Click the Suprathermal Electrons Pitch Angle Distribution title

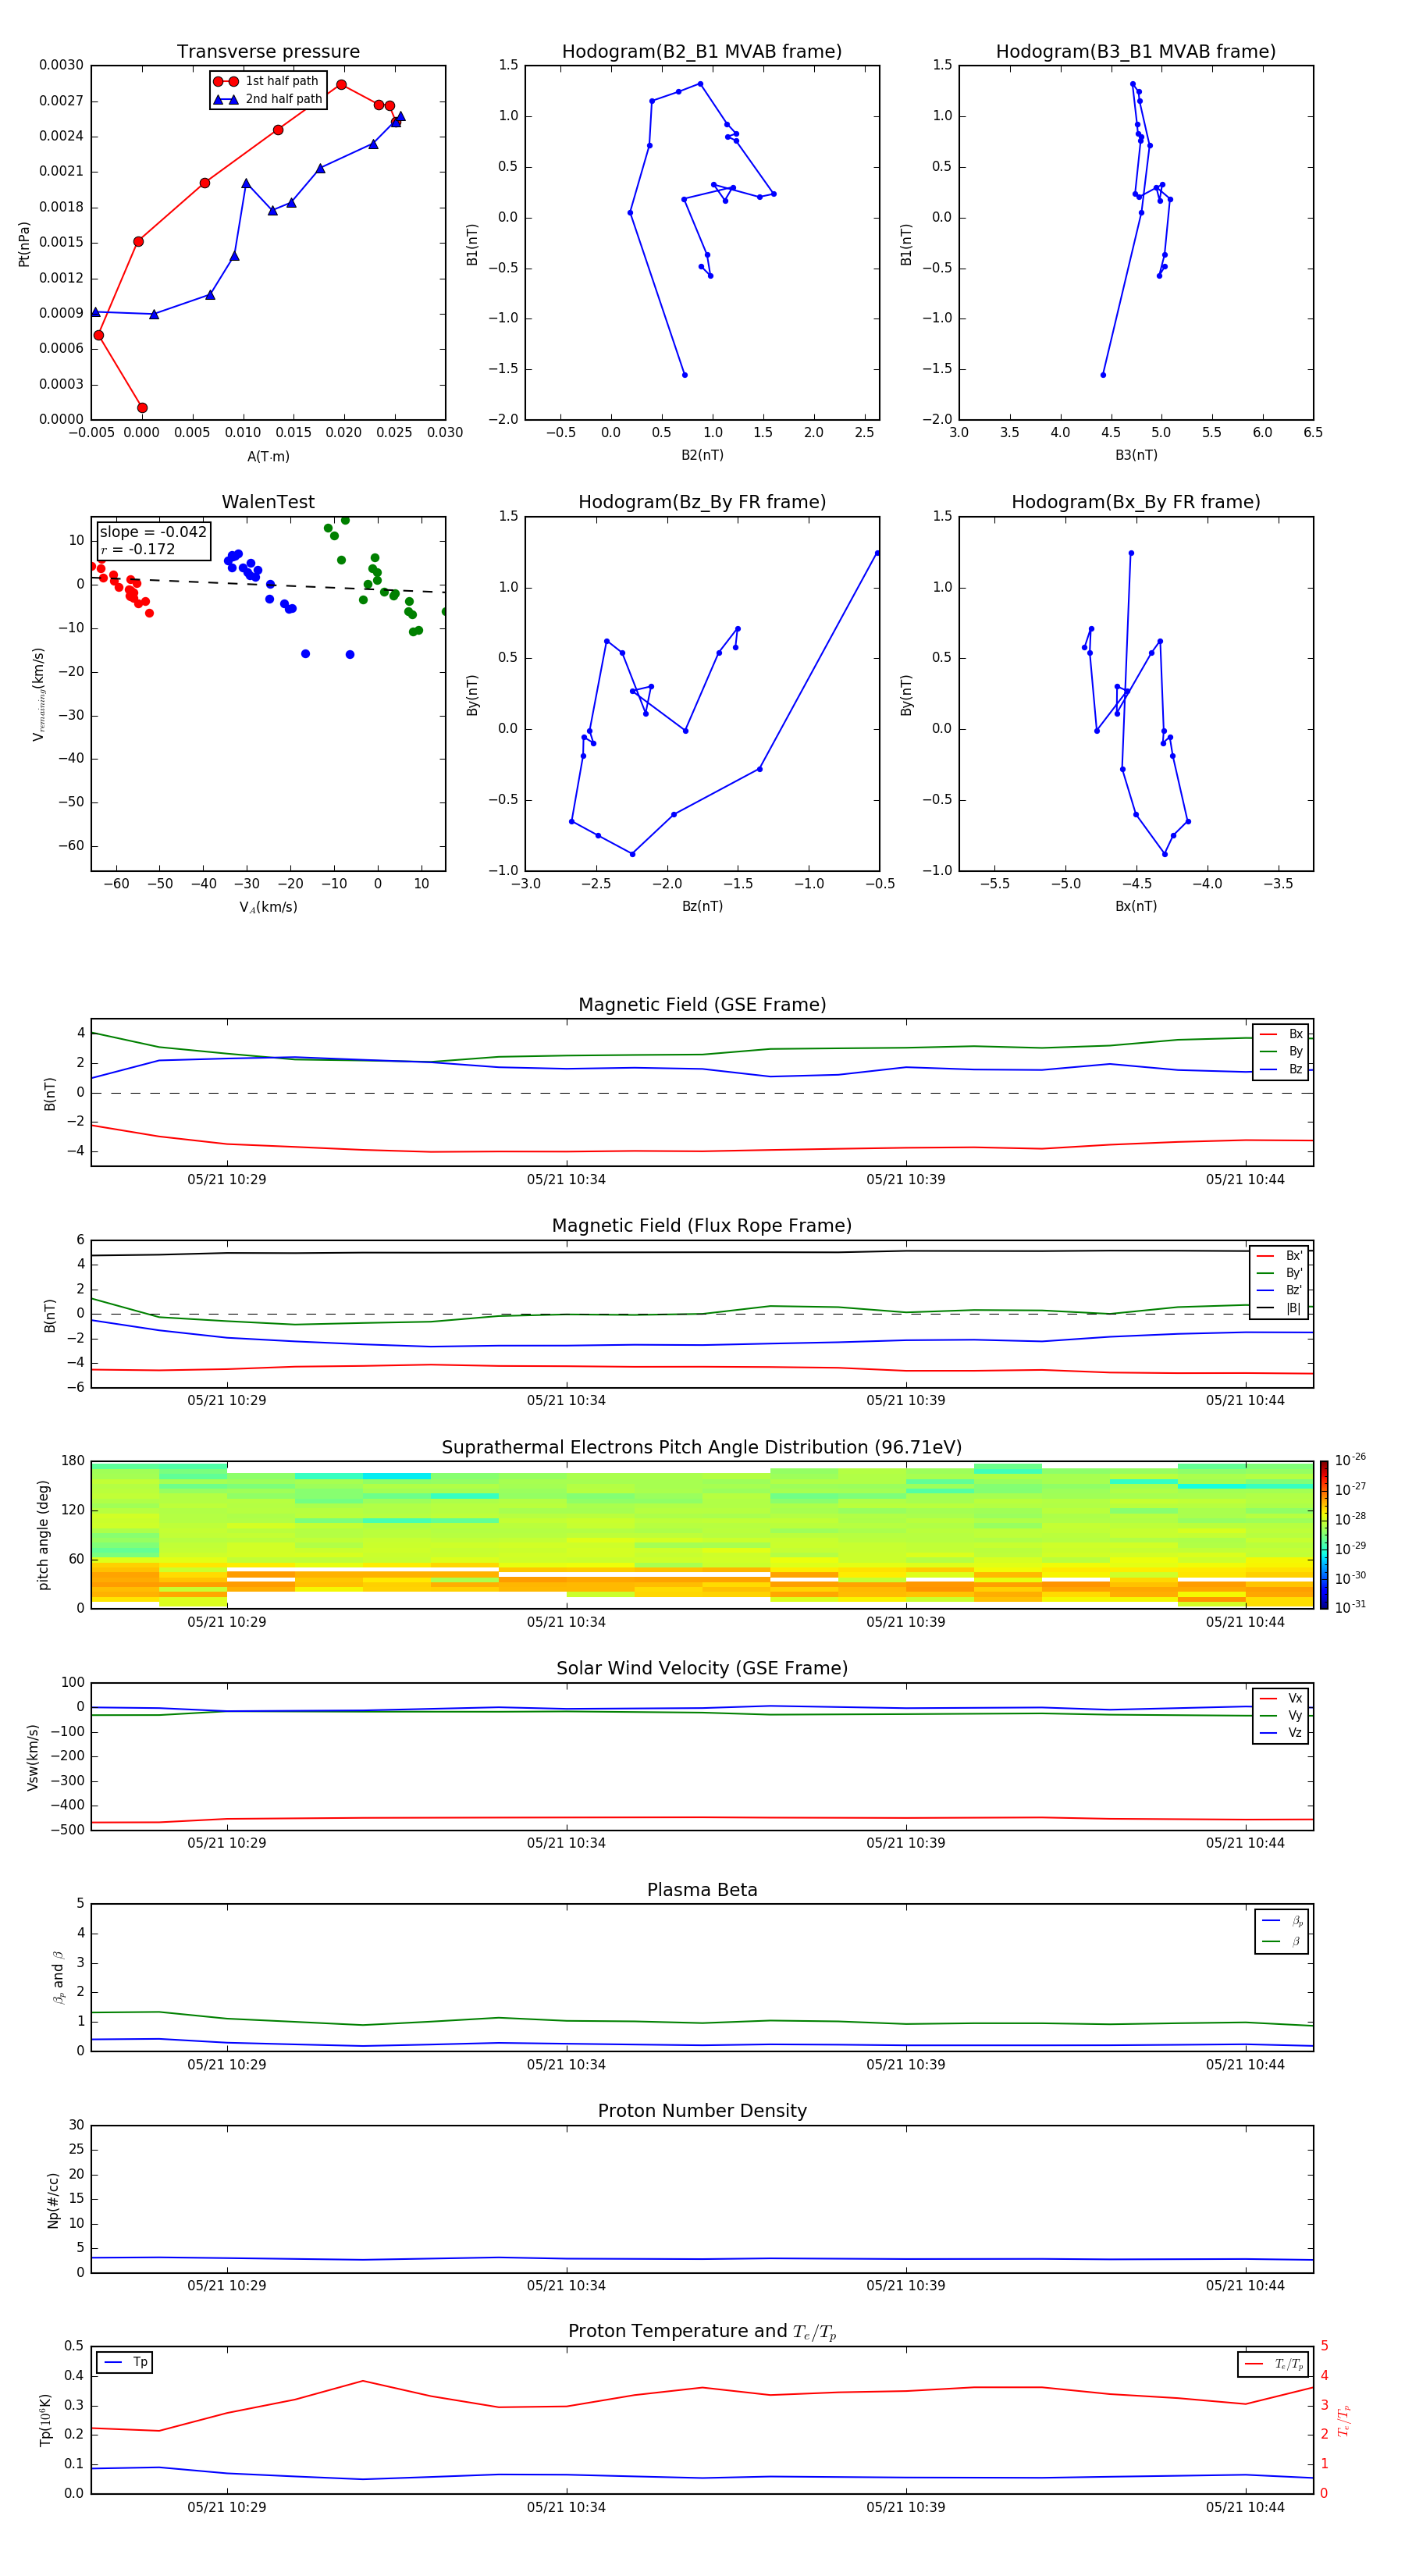click(x=702, y=1448)
